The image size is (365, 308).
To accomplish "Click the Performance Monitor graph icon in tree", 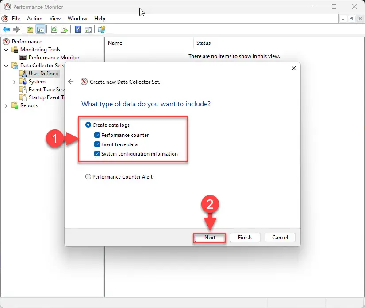I will [x=23, y=58].
